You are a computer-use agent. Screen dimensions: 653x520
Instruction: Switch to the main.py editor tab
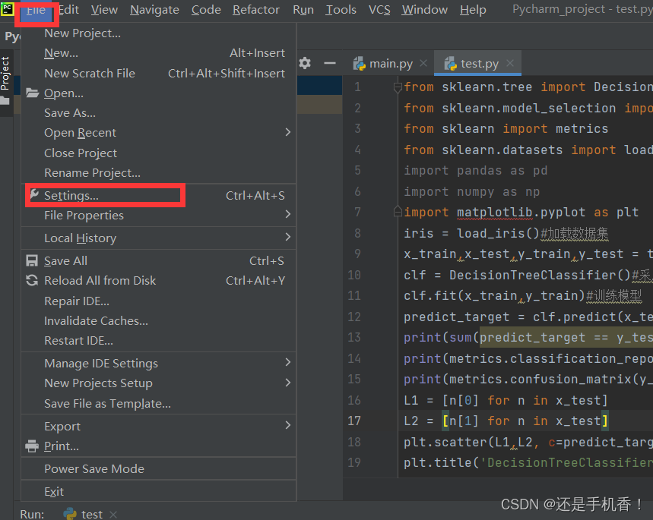tap(391, 63)
